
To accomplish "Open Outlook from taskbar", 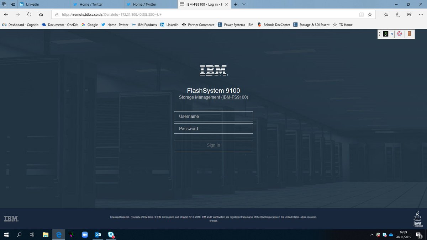I will 98,235.
